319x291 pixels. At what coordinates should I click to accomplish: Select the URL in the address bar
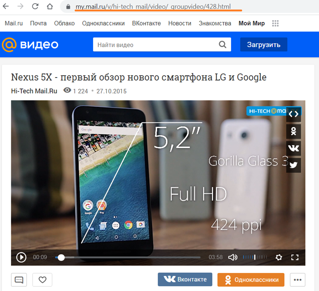153,7
